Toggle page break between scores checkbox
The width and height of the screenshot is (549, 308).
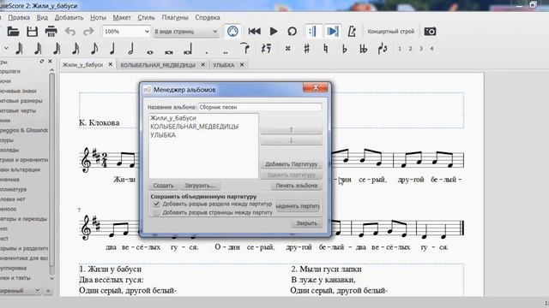[x=156, y=212]
